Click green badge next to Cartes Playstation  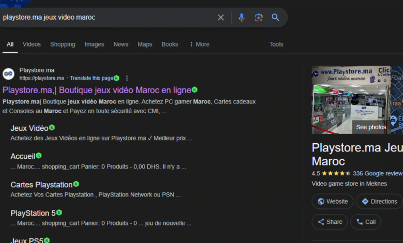click(76, 184)
